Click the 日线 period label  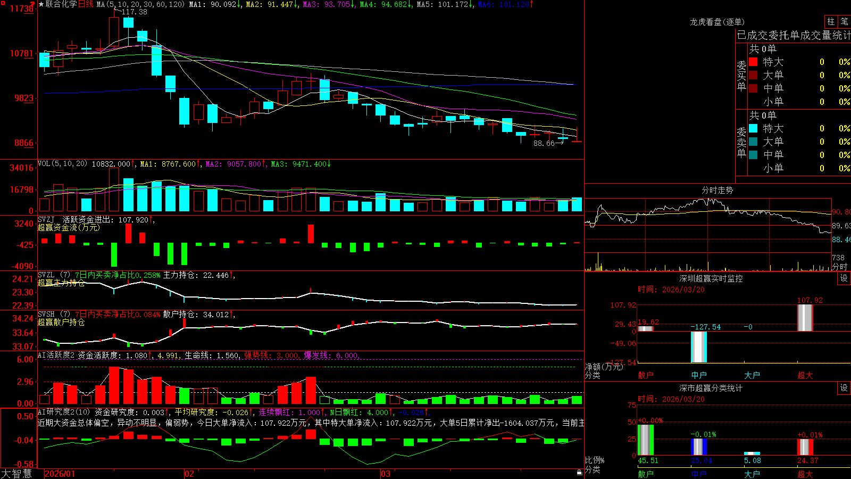86,4
